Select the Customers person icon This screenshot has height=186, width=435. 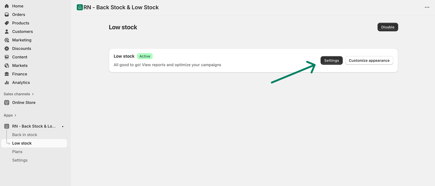(7, 32)
